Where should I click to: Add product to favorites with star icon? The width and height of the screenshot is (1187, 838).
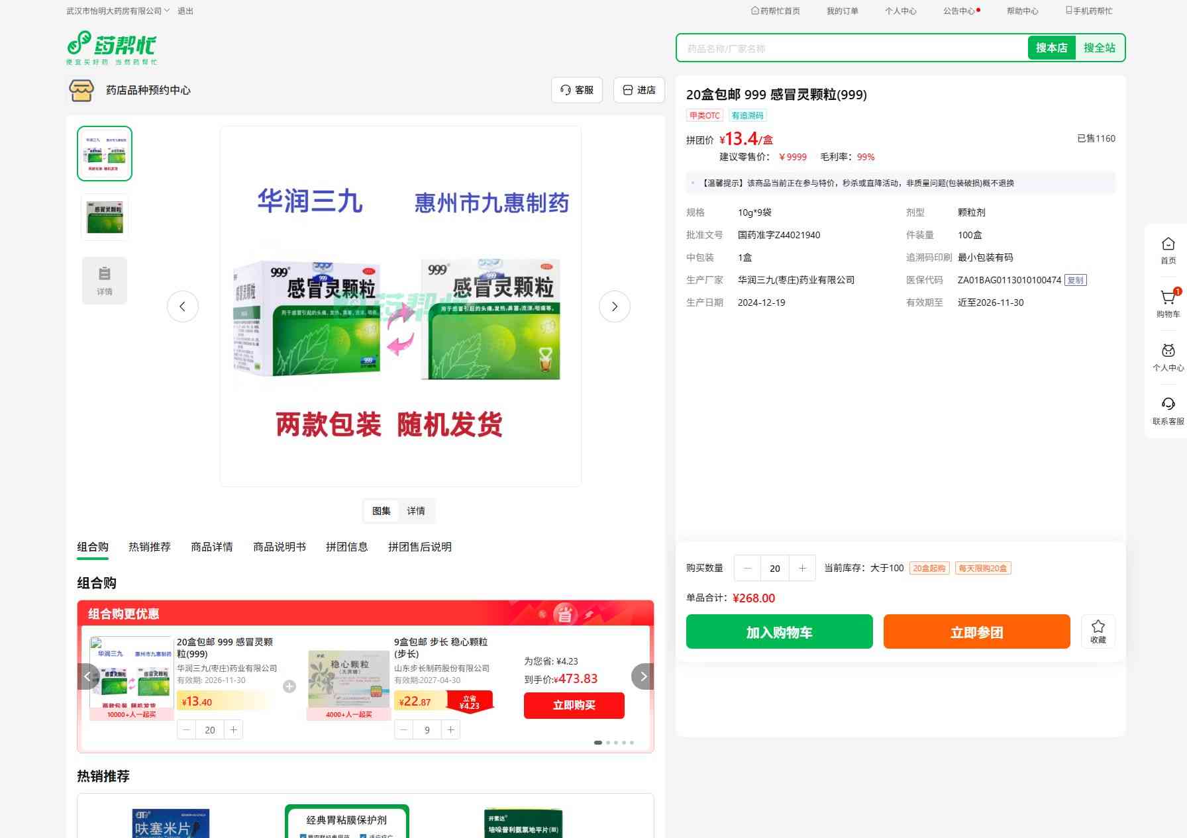pyautogui.click(x=1098, y=631)
